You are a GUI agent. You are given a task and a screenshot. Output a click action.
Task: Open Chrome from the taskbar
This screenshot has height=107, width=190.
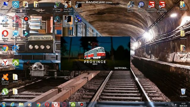point(38,104)
